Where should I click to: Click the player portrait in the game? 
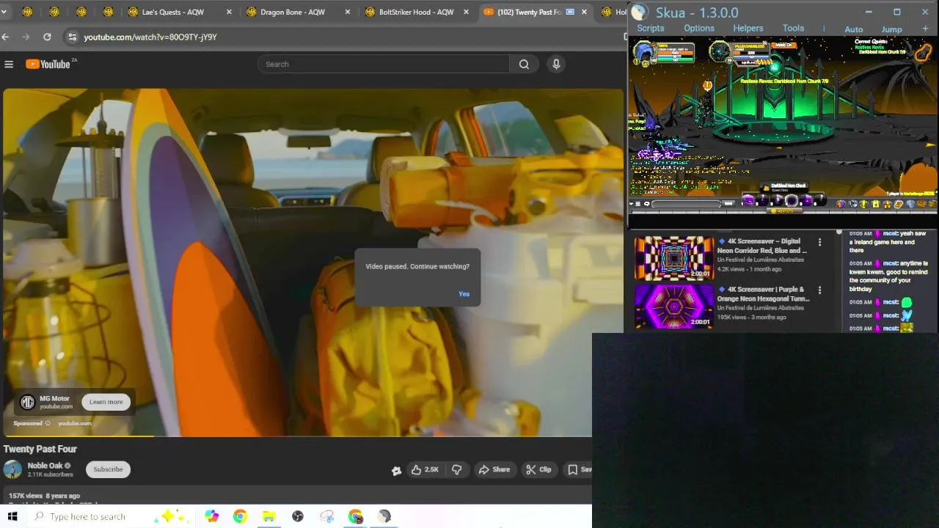(x=644, y=52)
